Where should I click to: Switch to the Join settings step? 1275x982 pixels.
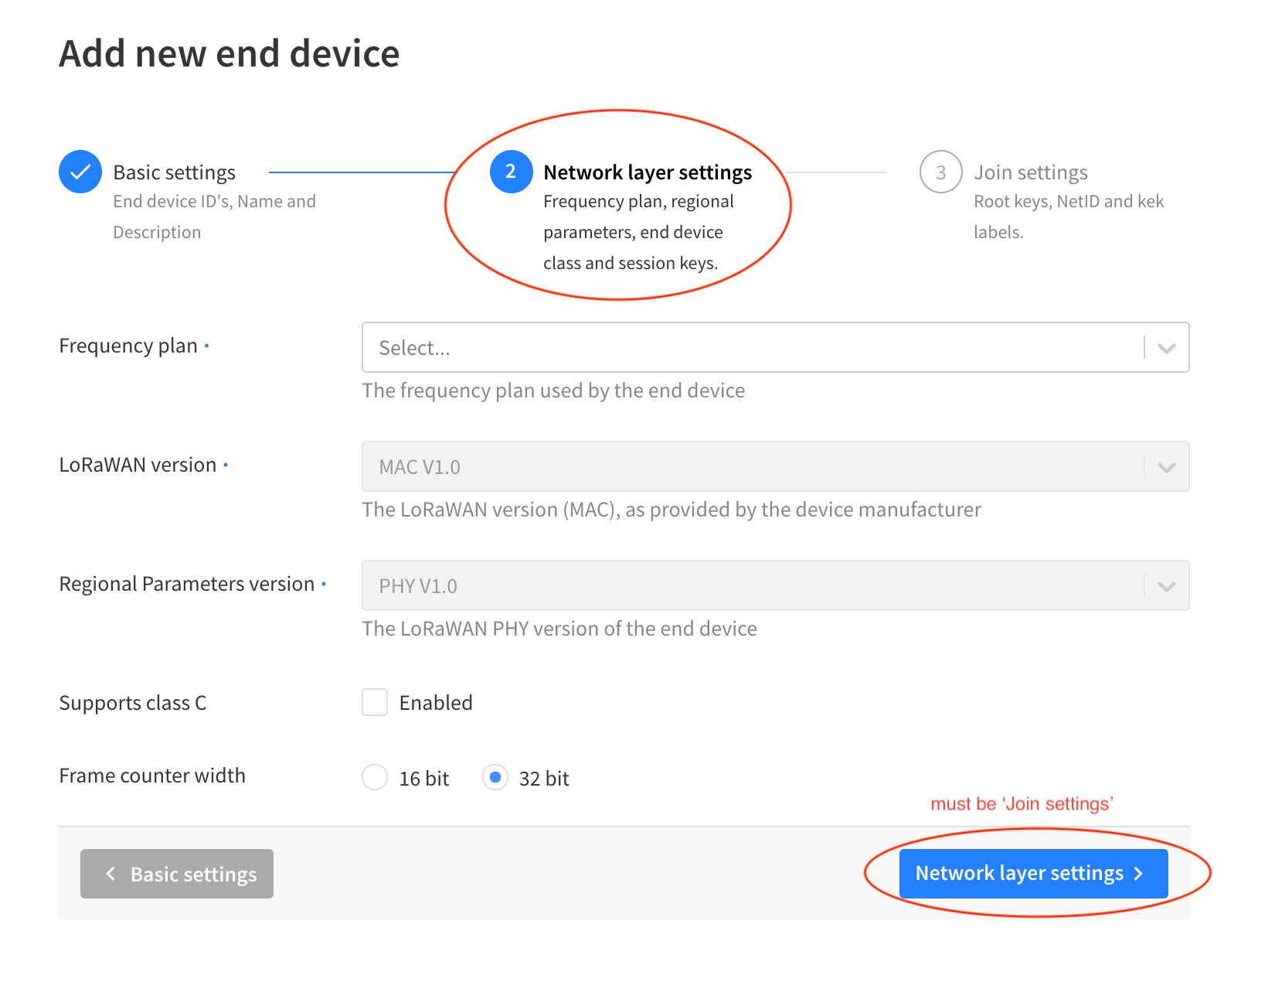click(1031, 172)
